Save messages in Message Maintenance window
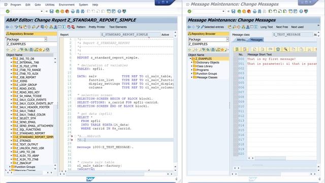This screenshot has height=183, width=325. pyautogui.click(x=234, y=11)
